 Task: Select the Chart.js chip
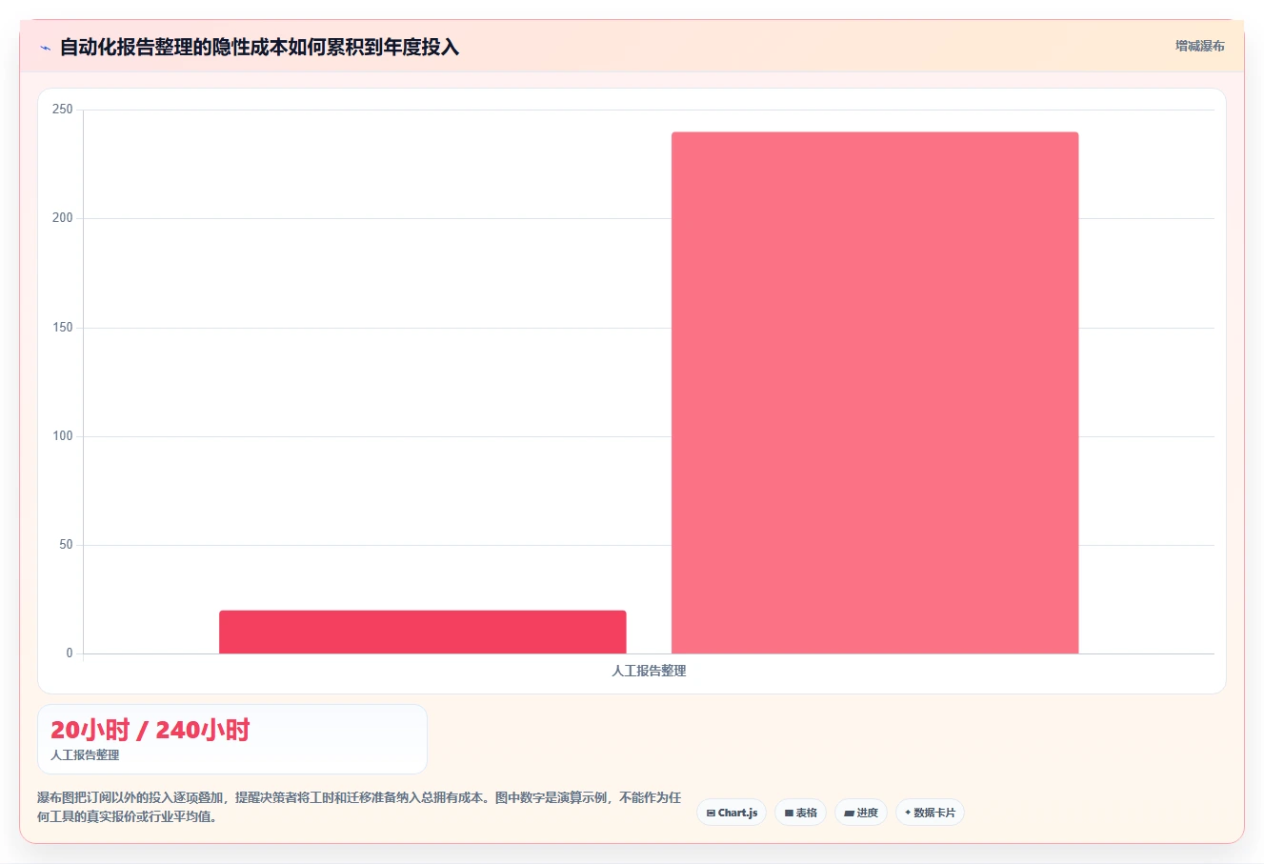point(732,813)
